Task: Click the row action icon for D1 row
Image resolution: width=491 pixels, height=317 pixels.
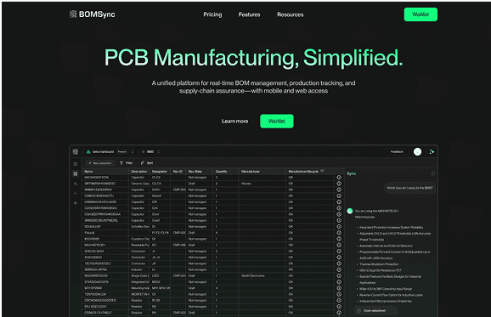Action: [339, 226]
